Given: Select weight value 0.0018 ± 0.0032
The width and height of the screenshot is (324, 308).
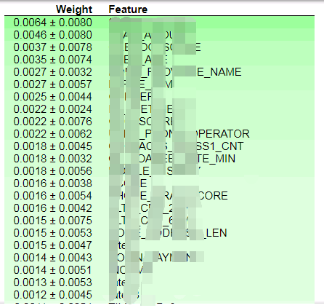Looking at the screenshot, I should 53,159.
